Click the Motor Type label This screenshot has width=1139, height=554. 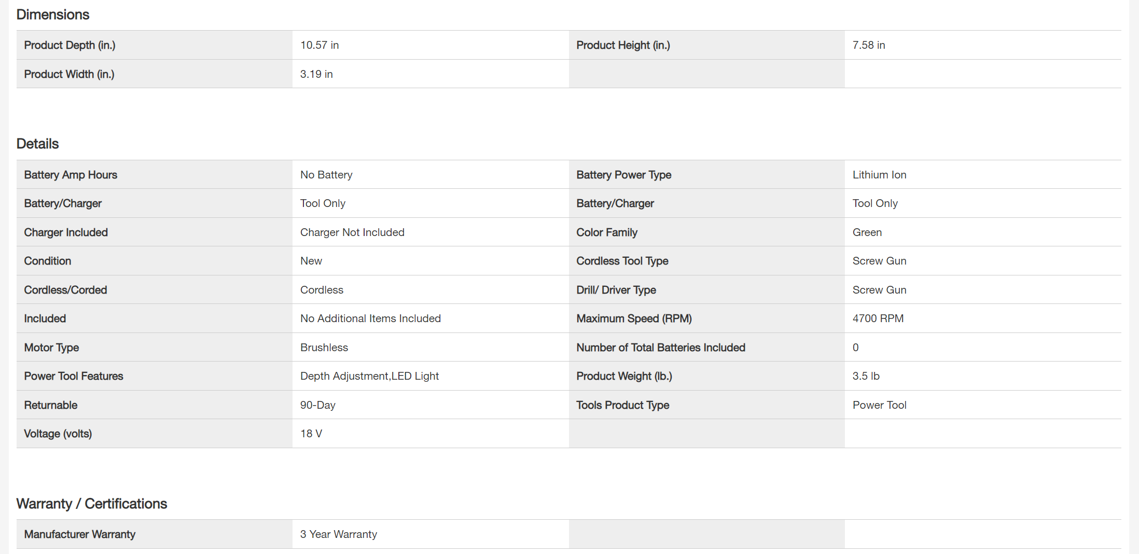point(51,348)
